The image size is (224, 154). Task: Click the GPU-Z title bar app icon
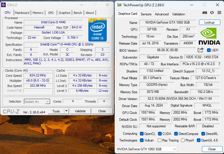point(119,5)
